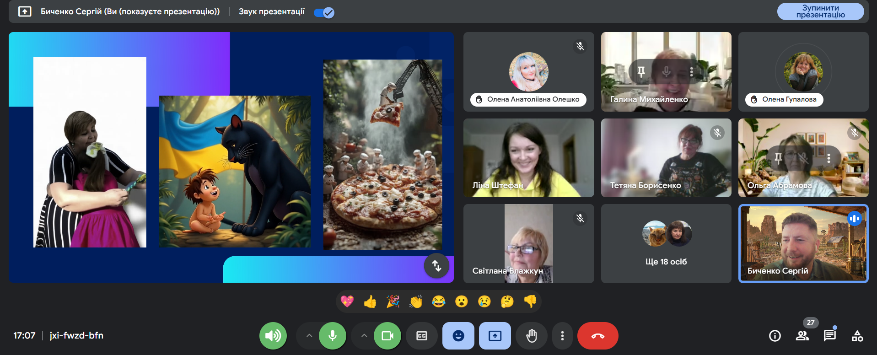The width and height of the screenshot is (877, 355).
Task: Expand video settings chevron beside camera
Action: pos(364,336)
